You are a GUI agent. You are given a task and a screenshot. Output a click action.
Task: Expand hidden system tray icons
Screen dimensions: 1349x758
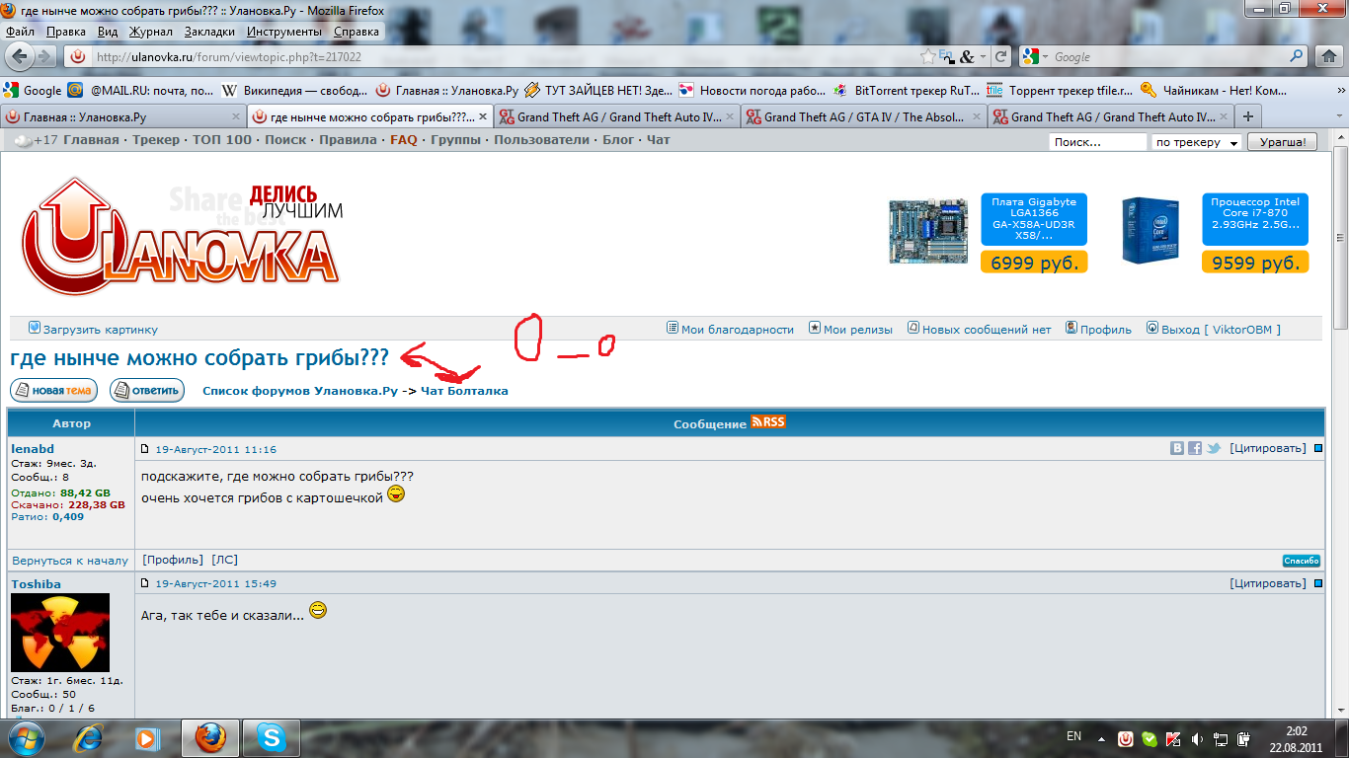pyautogui.click(x=1101, y=740)
